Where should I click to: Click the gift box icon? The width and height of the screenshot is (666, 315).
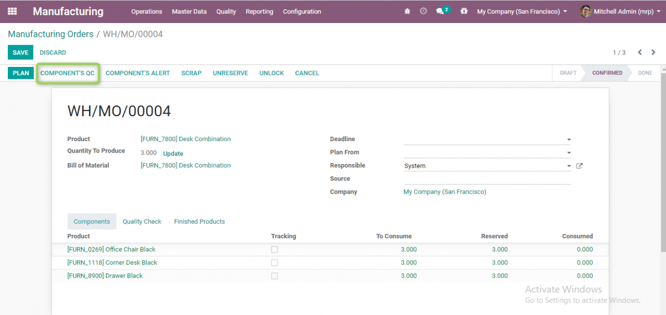pyautogui.click(x=463, y=11)
